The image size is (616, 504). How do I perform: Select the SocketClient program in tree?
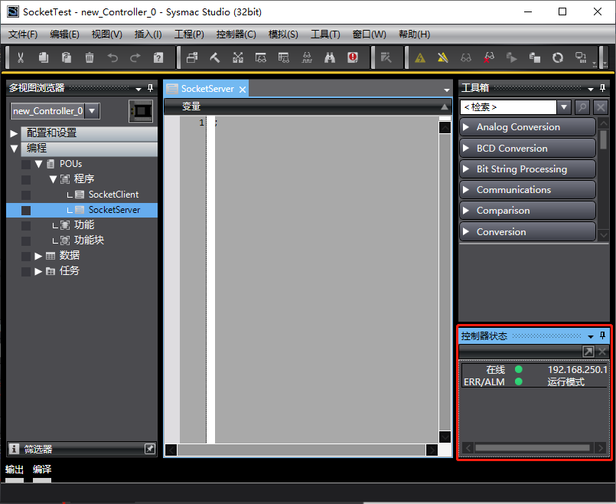pos(113,195)
